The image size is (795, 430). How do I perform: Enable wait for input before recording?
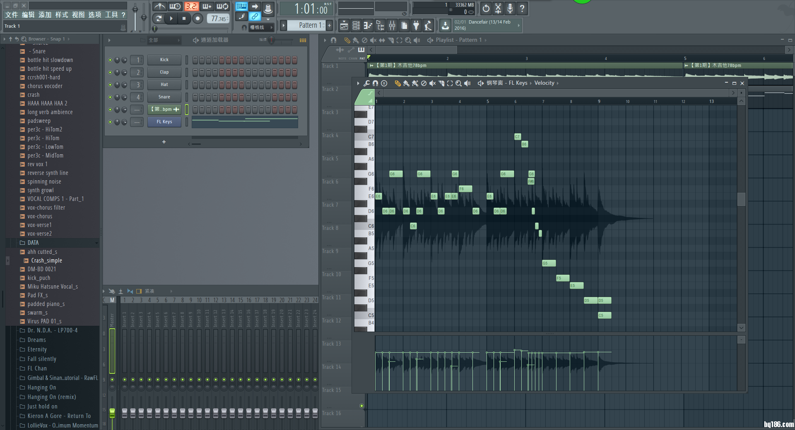coord(175,6)
